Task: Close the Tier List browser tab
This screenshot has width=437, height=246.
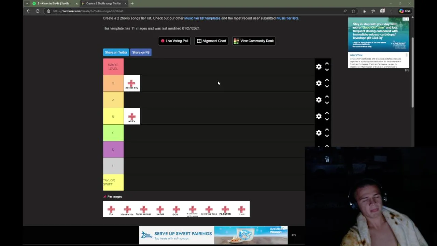Action: (x=125, y=3)
